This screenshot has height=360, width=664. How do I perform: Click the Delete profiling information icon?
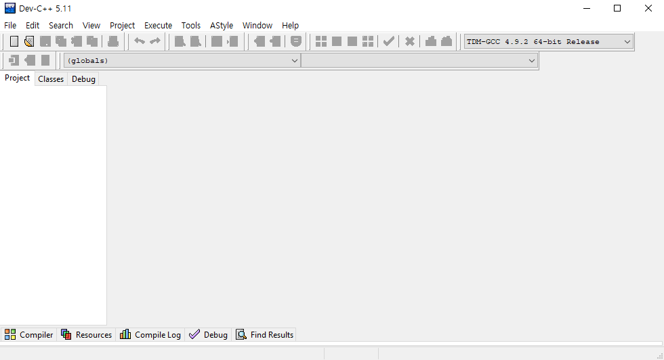tap(447, 41)
